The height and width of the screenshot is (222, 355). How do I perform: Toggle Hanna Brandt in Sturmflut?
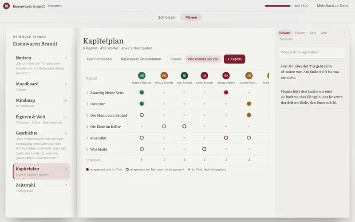[x=142, y=138]
